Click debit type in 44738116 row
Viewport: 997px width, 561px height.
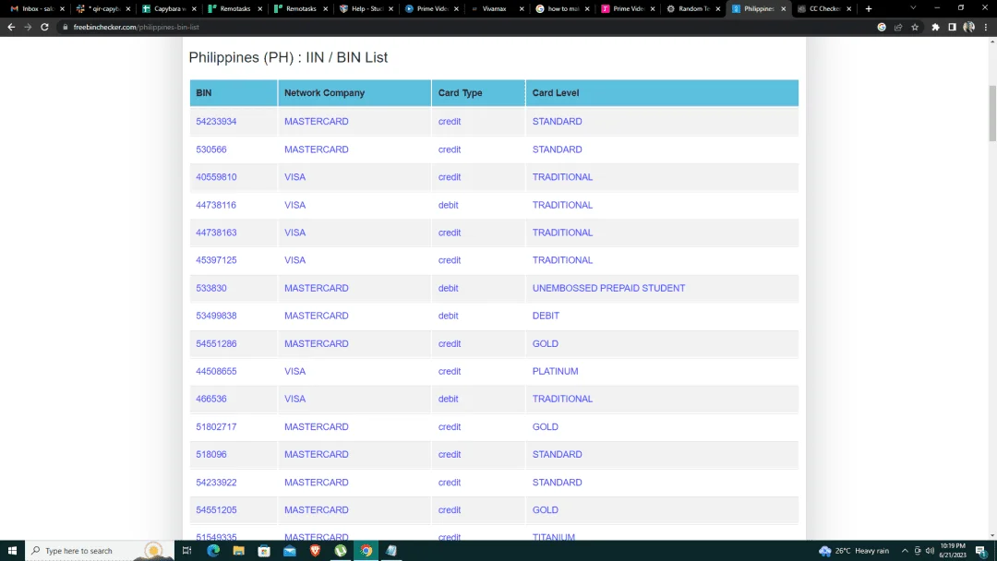click(x=449, y=205)
